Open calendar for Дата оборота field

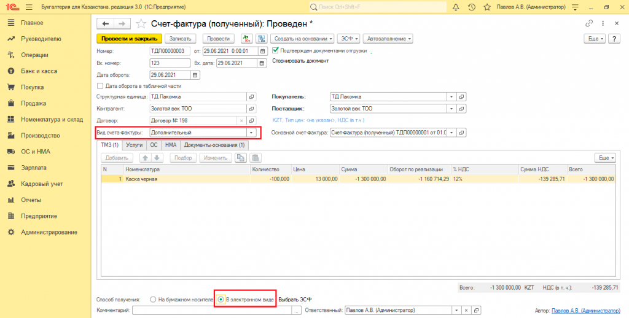195,75
